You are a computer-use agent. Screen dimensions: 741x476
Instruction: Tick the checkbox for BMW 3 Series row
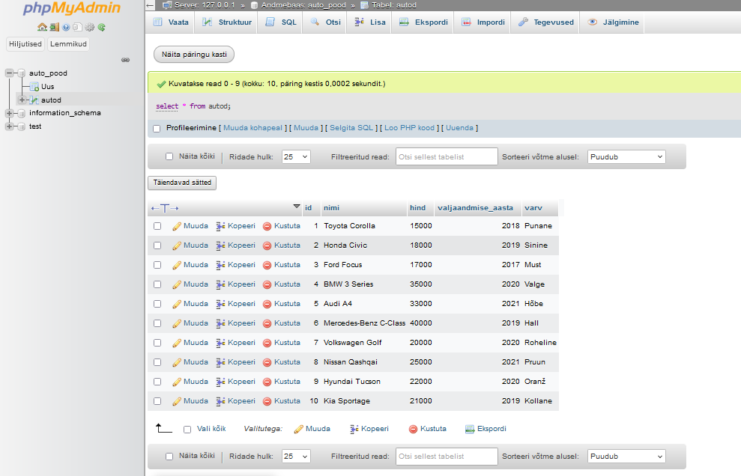coord(157,284)
